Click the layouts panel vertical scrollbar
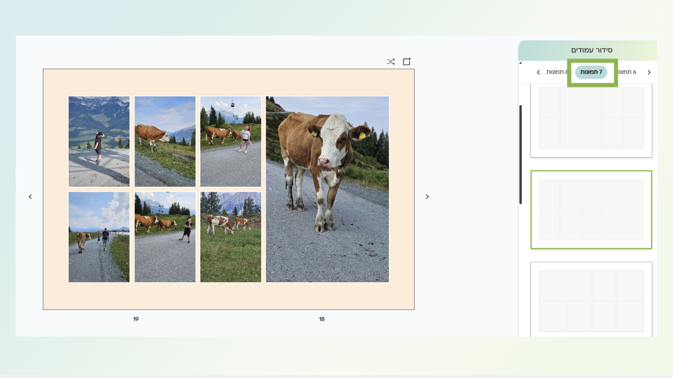673x378 pixels. [521, 154]
